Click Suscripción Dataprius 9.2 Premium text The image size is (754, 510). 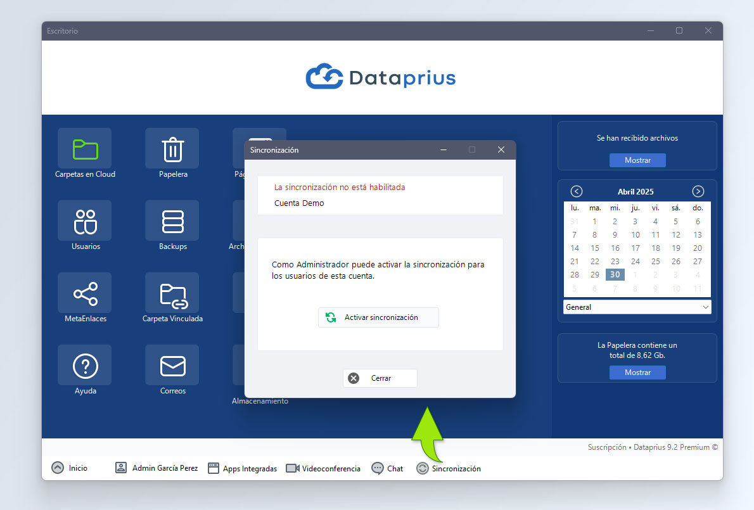click(x=653, y=447)
